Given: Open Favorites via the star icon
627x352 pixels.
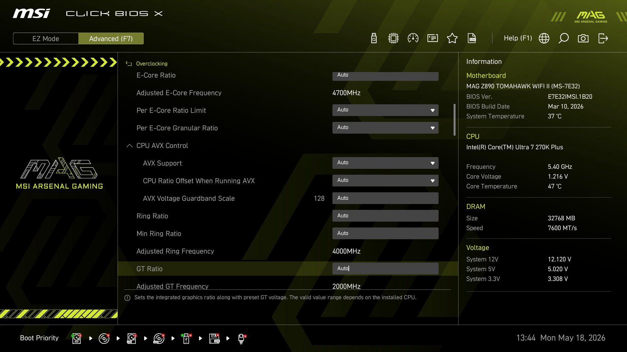Looking at the screenshot, I should tap(452, 38).
